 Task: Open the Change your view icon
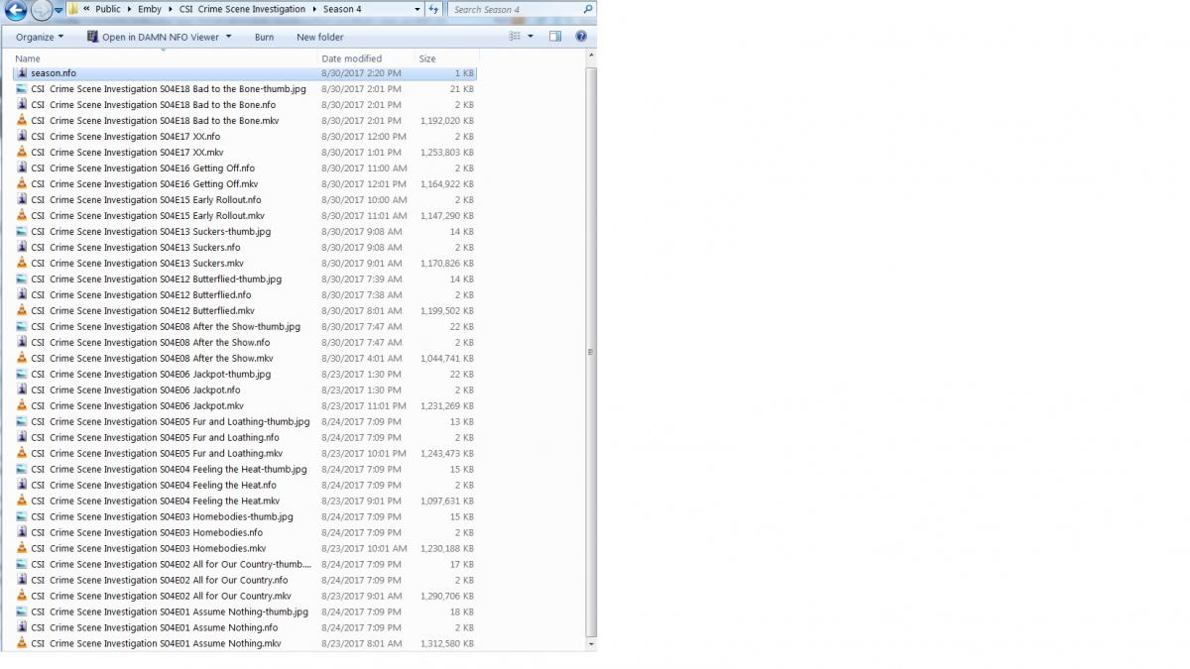(x=515, y=37)
